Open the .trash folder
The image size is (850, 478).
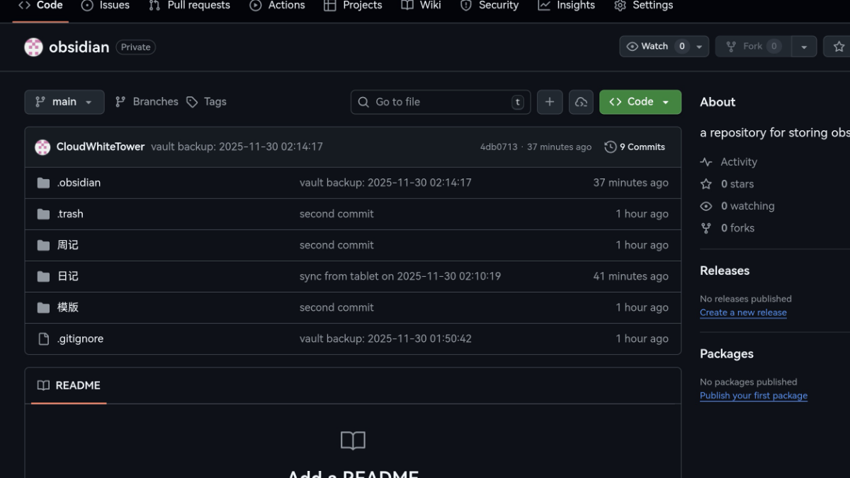click(x=70, y=214)
